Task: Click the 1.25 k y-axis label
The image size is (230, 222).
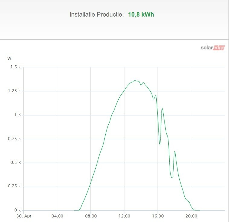Action: (14, 91)
